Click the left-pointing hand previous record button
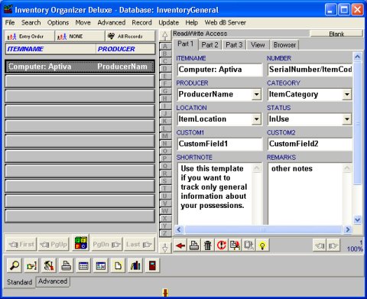This screenshot has height=299, width=367. click(320, 245)
